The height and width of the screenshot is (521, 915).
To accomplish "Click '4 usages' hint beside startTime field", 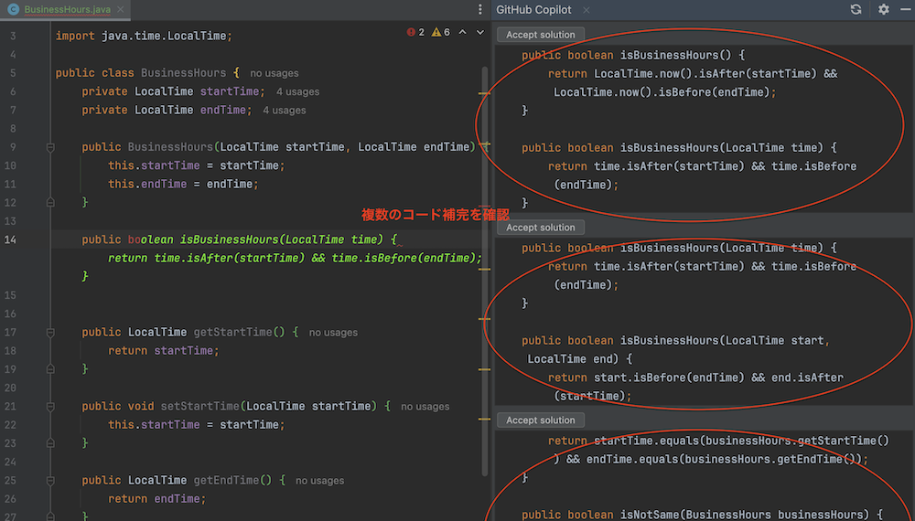I will pyautogui.click(x=297, y=92).
